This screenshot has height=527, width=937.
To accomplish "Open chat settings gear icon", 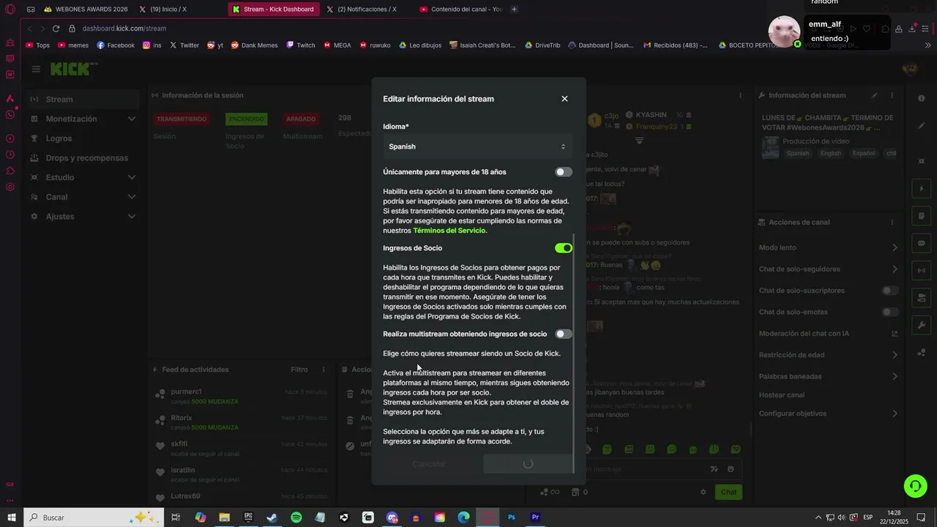I will pos(703,492).
